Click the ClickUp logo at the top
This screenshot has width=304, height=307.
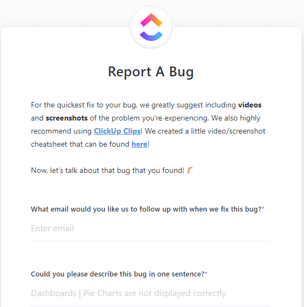tap(151, 27)
